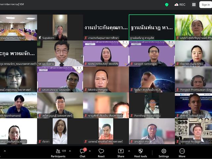Click muted mic icon on Pornthep Rojanavasu
This screenshot has height=159, width=212.
pyautogui.click(x=132, y=116)
